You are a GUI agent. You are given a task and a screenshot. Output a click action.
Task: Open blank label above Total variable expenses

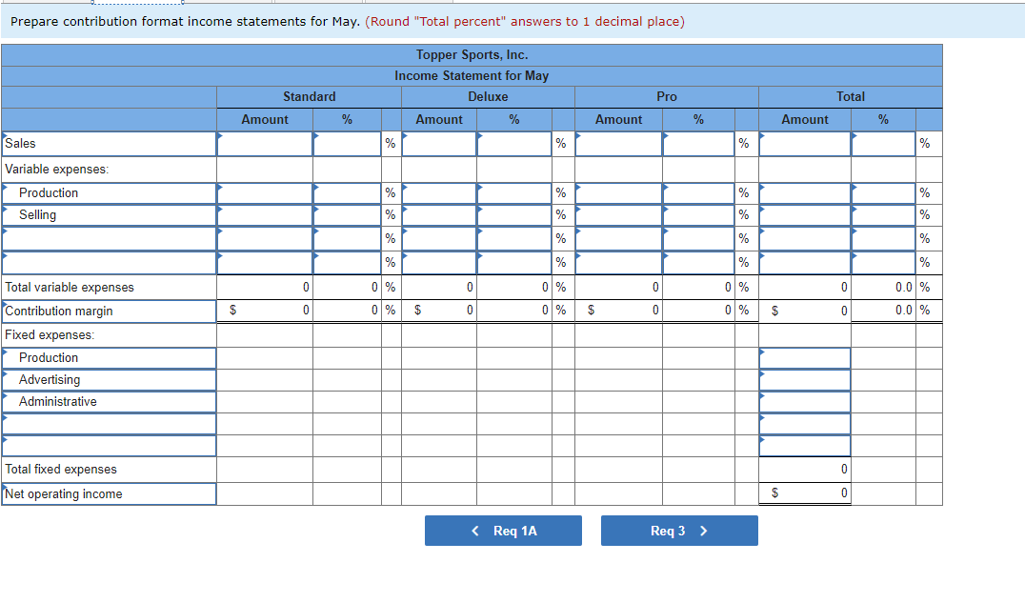click(109, 263)
